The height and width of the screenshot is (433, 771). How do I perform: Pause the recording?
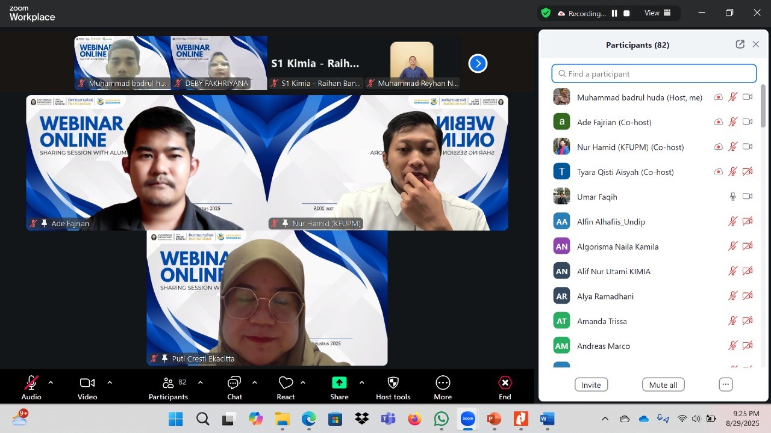click(614, 13)
